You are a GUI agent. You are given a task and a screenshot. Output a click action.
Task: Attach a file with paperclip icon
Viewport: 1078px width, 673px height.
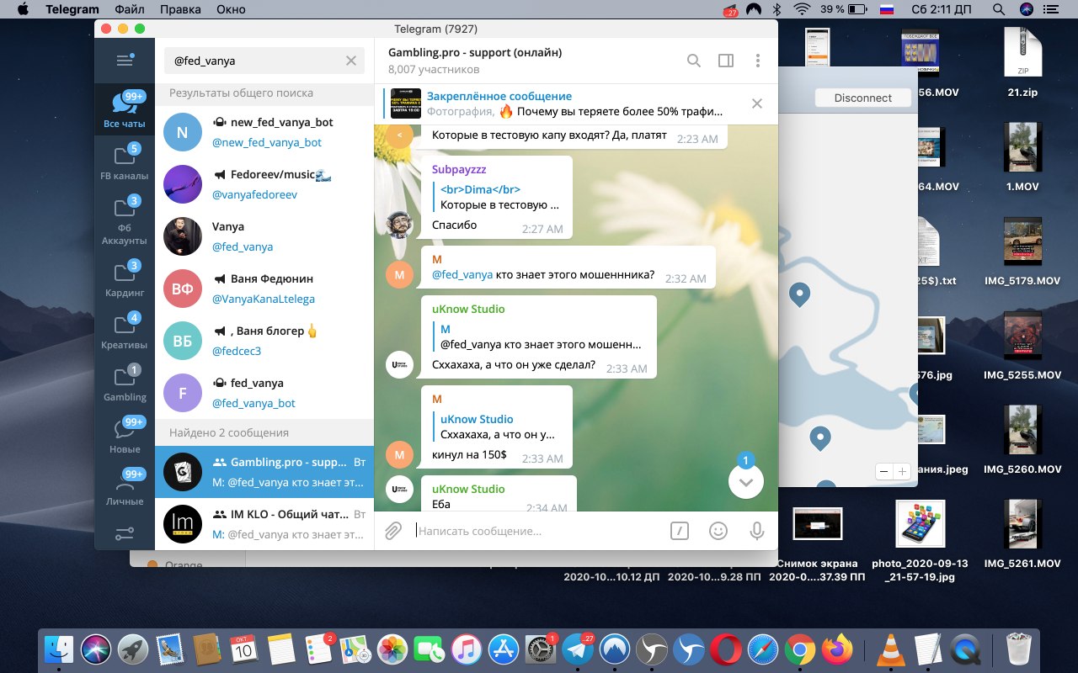(x=393, y=531)
